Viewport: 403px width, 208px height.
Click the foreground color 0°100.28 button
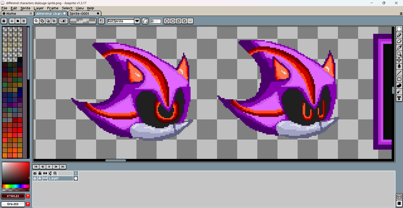click(13, 196)
